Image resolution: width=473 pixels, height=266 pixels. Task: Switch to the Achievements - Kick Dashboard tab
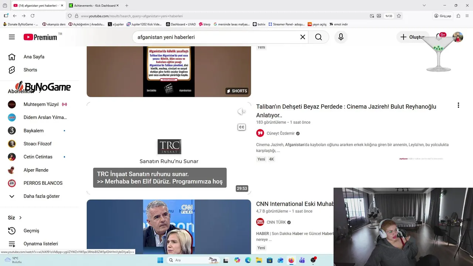pyautogui.click(x=94, y=6)
